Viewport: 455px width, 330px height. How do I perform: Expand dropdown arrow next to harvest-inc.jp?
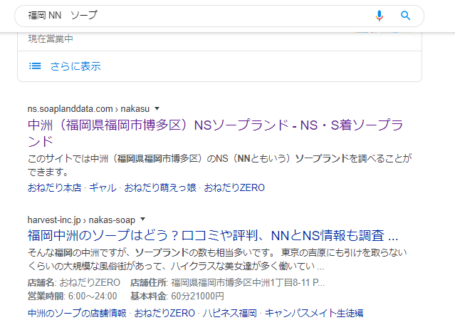click(x=143, y=220)
